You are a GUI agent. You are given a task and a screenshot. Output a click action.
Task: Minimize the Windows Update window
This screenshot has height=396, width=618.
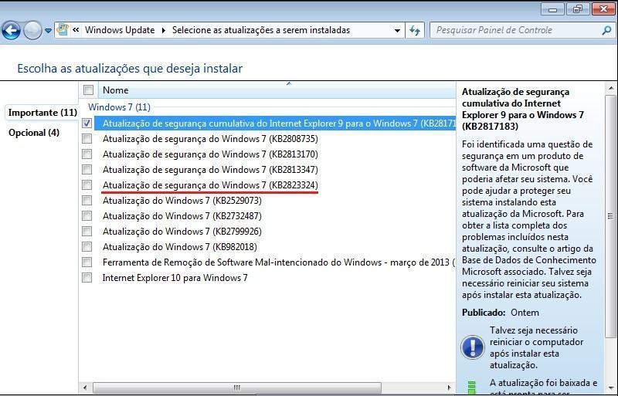pos(552,8)
